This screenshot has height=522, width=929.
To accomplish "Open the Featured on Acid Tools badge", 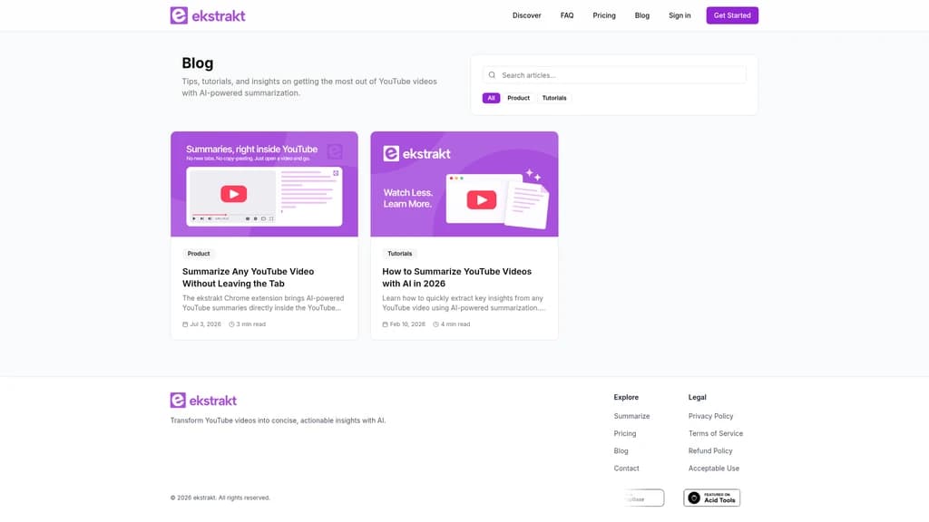I will (711, 498).
